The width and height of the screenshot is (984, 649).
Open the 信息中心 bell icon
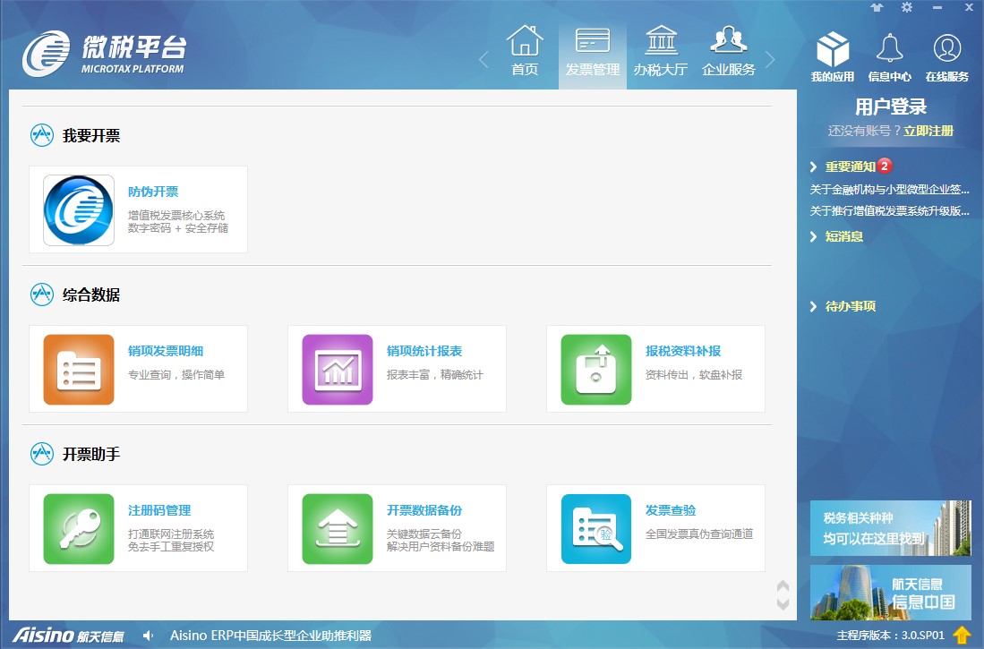coord(889,52)
